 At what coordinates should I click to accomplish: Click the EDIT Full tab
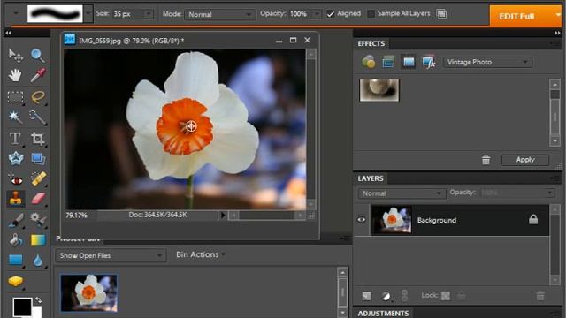tap(516, 16)
